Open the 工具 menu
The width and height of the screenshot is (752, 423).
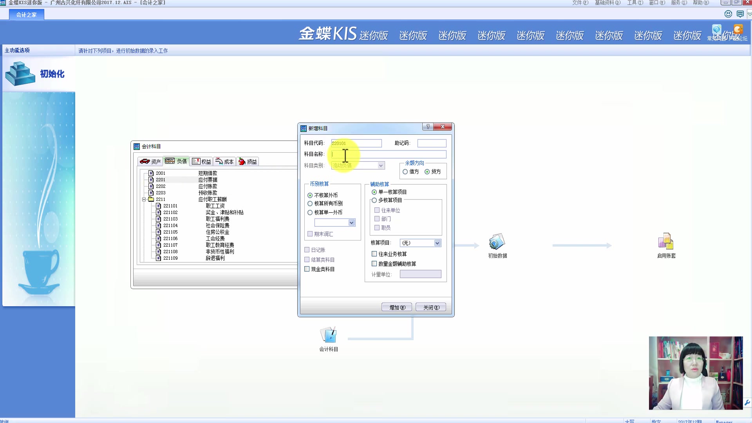635,3
